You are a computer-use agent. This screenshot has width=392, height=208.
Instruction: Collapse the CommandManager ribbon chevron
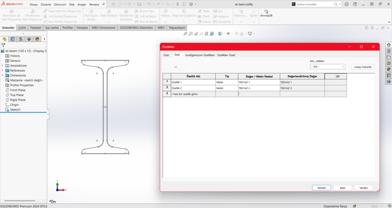click(x=389, y=22)
